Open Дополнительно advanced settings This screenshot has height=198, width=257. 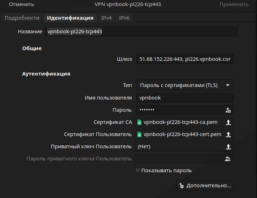[x=205, y=185]
